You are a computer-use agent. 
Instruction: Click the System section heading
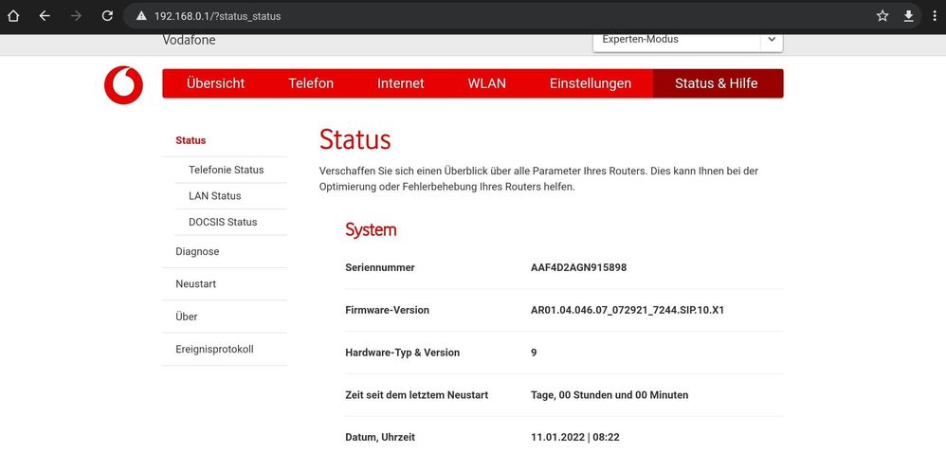click(x=371, y=230)
